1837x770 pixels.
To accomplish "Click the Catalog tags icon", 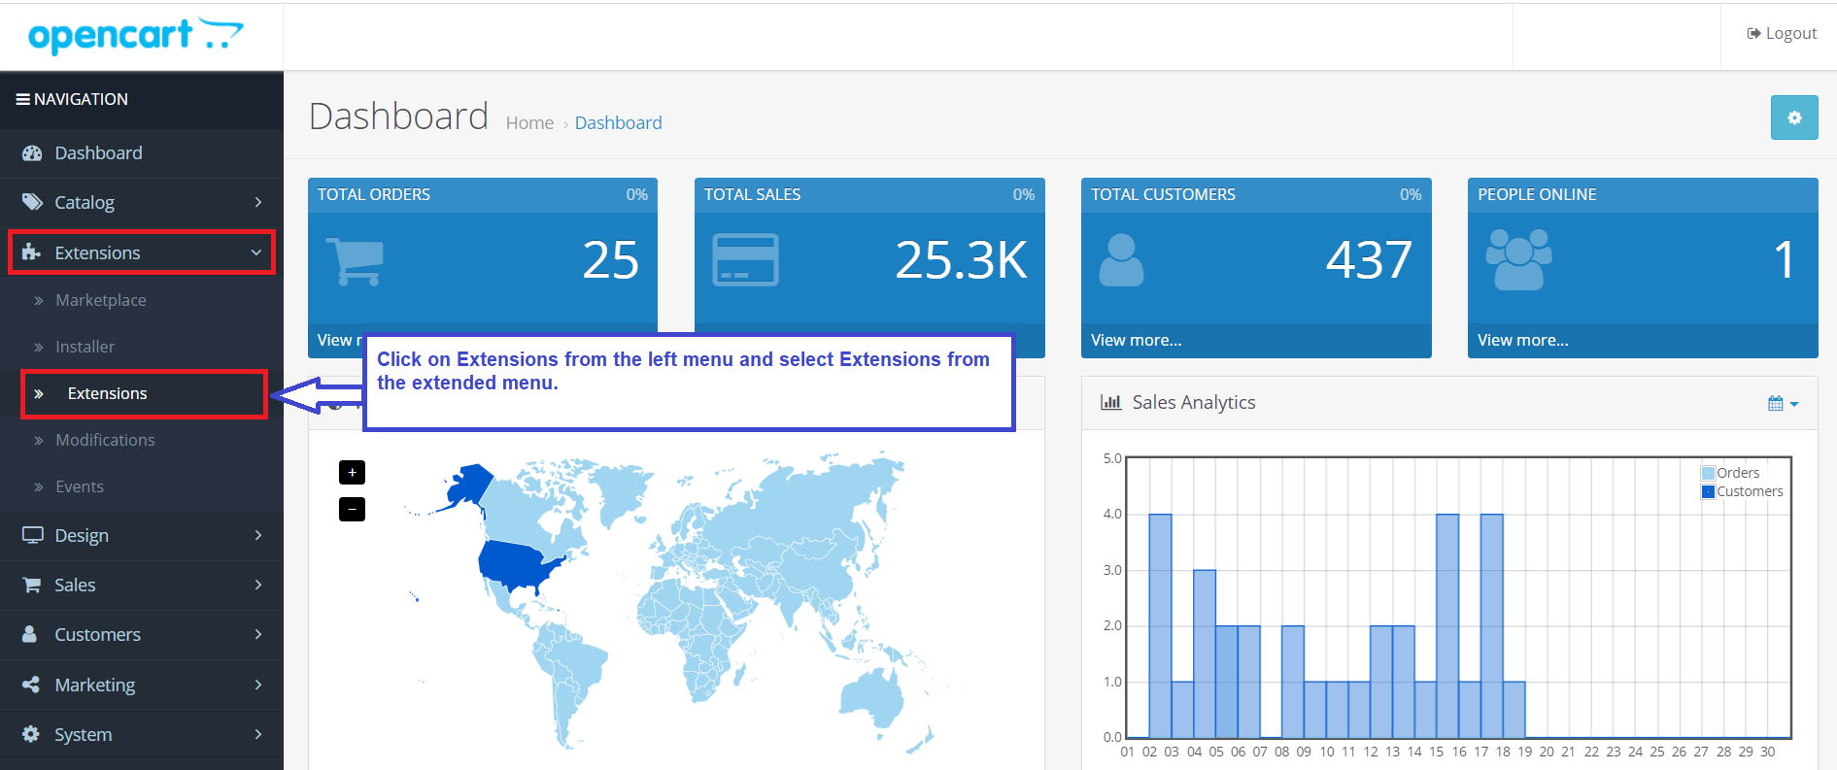I will click(32, 202).
